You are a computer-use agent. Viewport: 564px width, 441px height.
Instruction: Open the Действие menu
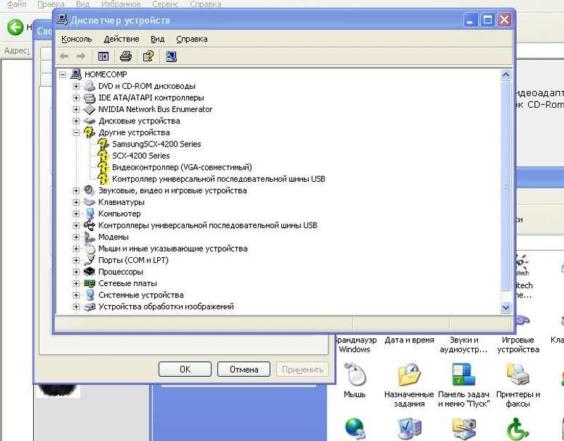click(x=121, y=39)
